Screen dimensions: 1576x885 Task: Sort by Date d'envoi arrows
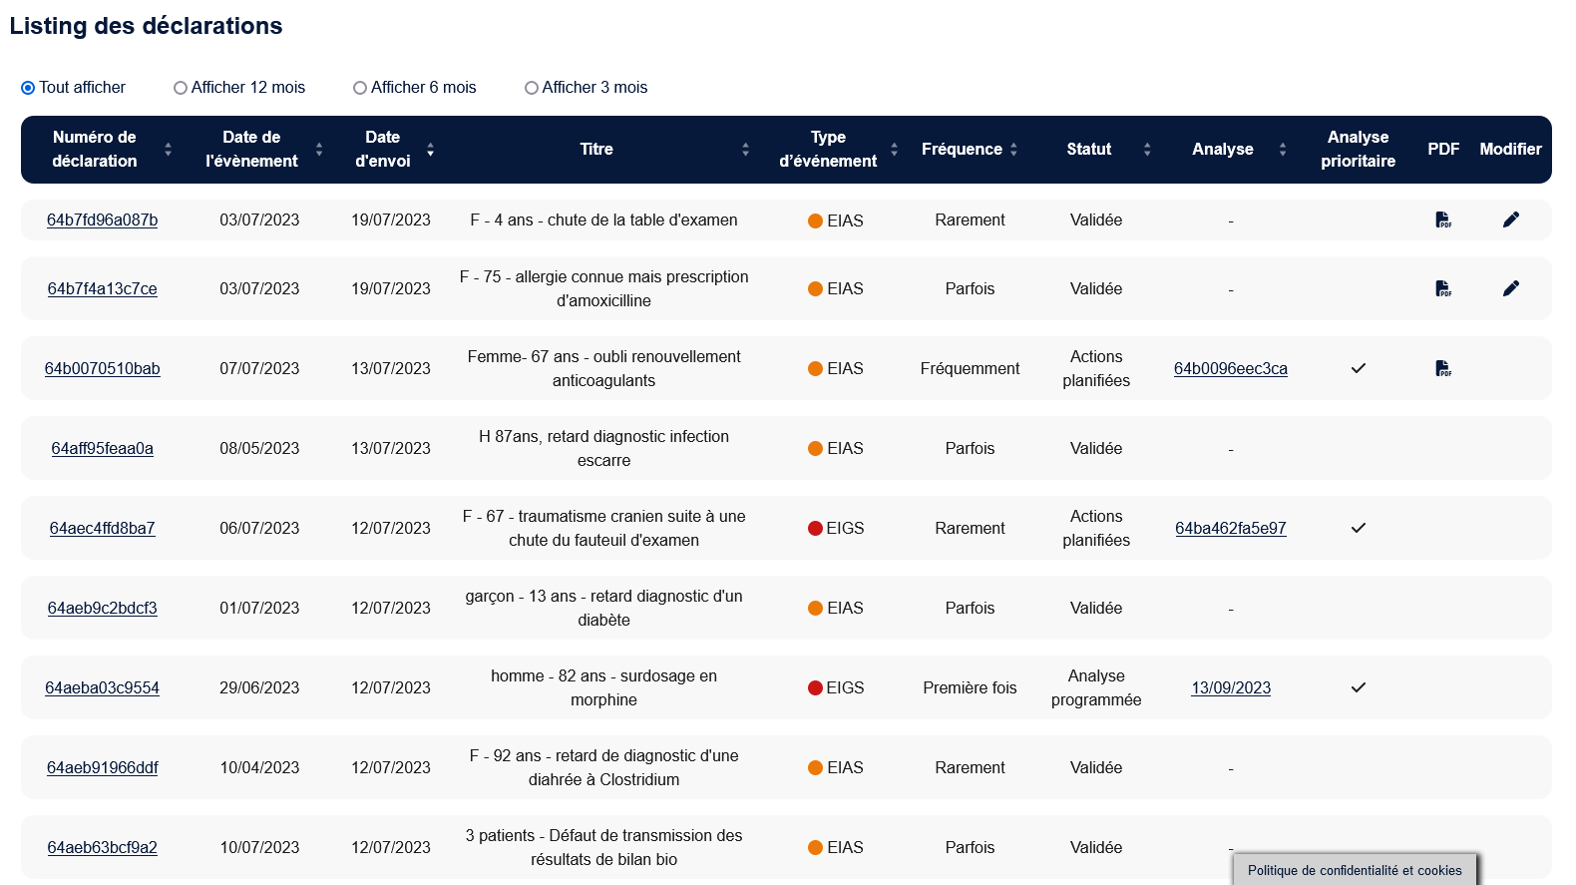tap(430, 150)
